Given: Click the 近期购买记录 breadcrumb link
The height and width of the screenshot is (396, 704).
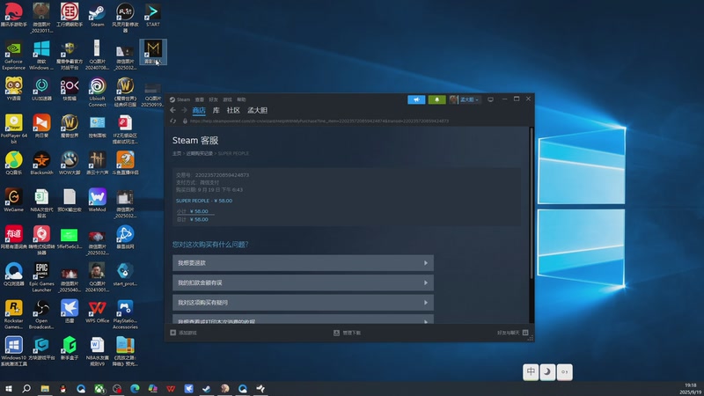Looking at the screenshot, I should pyautogui.click(x=200, y=153).
